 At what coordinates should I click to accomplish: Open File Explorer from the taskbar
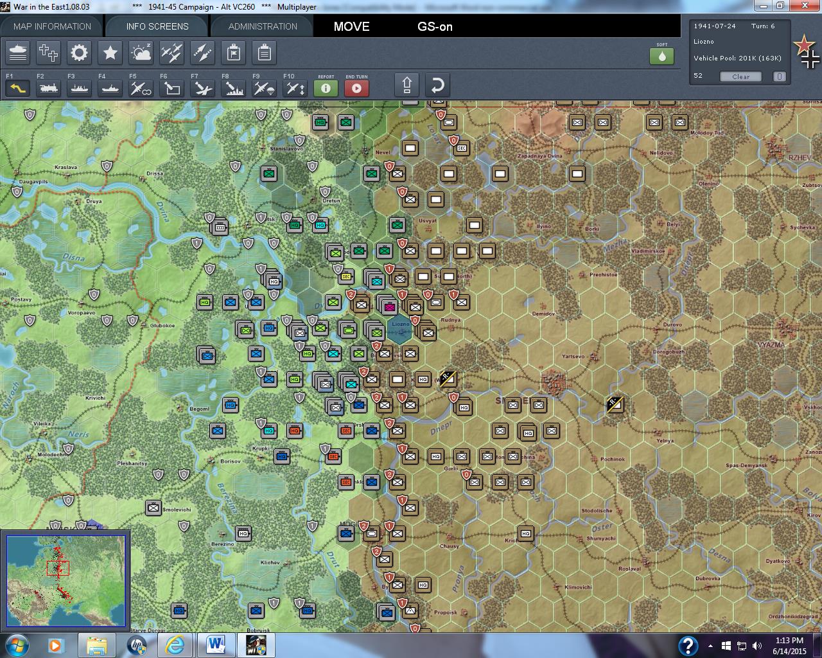(97, 645)
